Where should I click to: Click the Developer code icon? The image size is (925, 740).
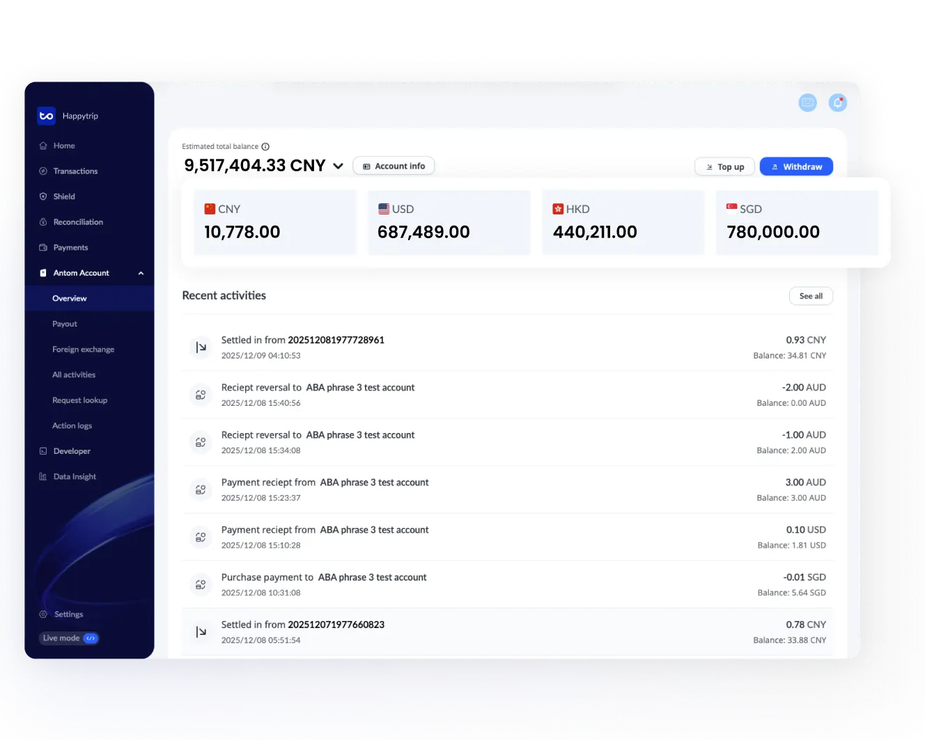point(43,451)
